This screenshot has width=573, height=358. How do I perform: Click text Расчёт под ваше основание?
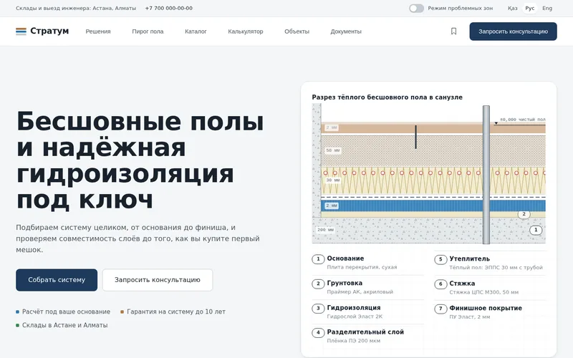coord(66,311)
